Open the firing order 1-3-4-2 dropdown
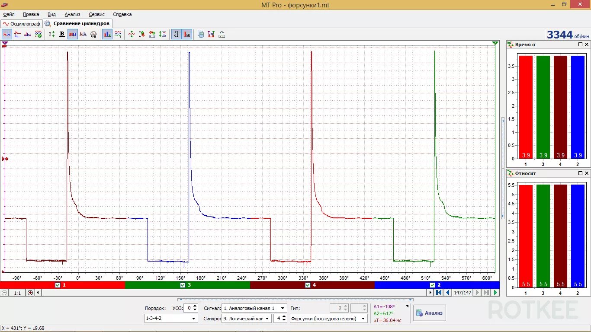This screenshot has width=591, height=332. pos(171,319)
